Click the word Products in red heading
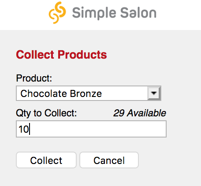 pyautogui.click(x=82, y=55)
